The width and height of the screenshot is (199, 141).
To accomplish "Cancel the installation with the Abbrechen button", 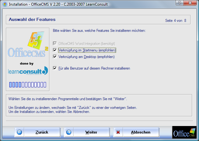I will tap(136, 132).
